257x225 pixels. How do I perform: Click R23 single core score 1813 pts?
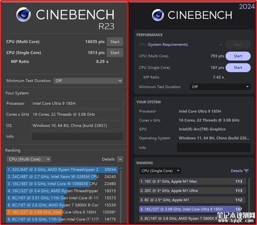(96, 53)
